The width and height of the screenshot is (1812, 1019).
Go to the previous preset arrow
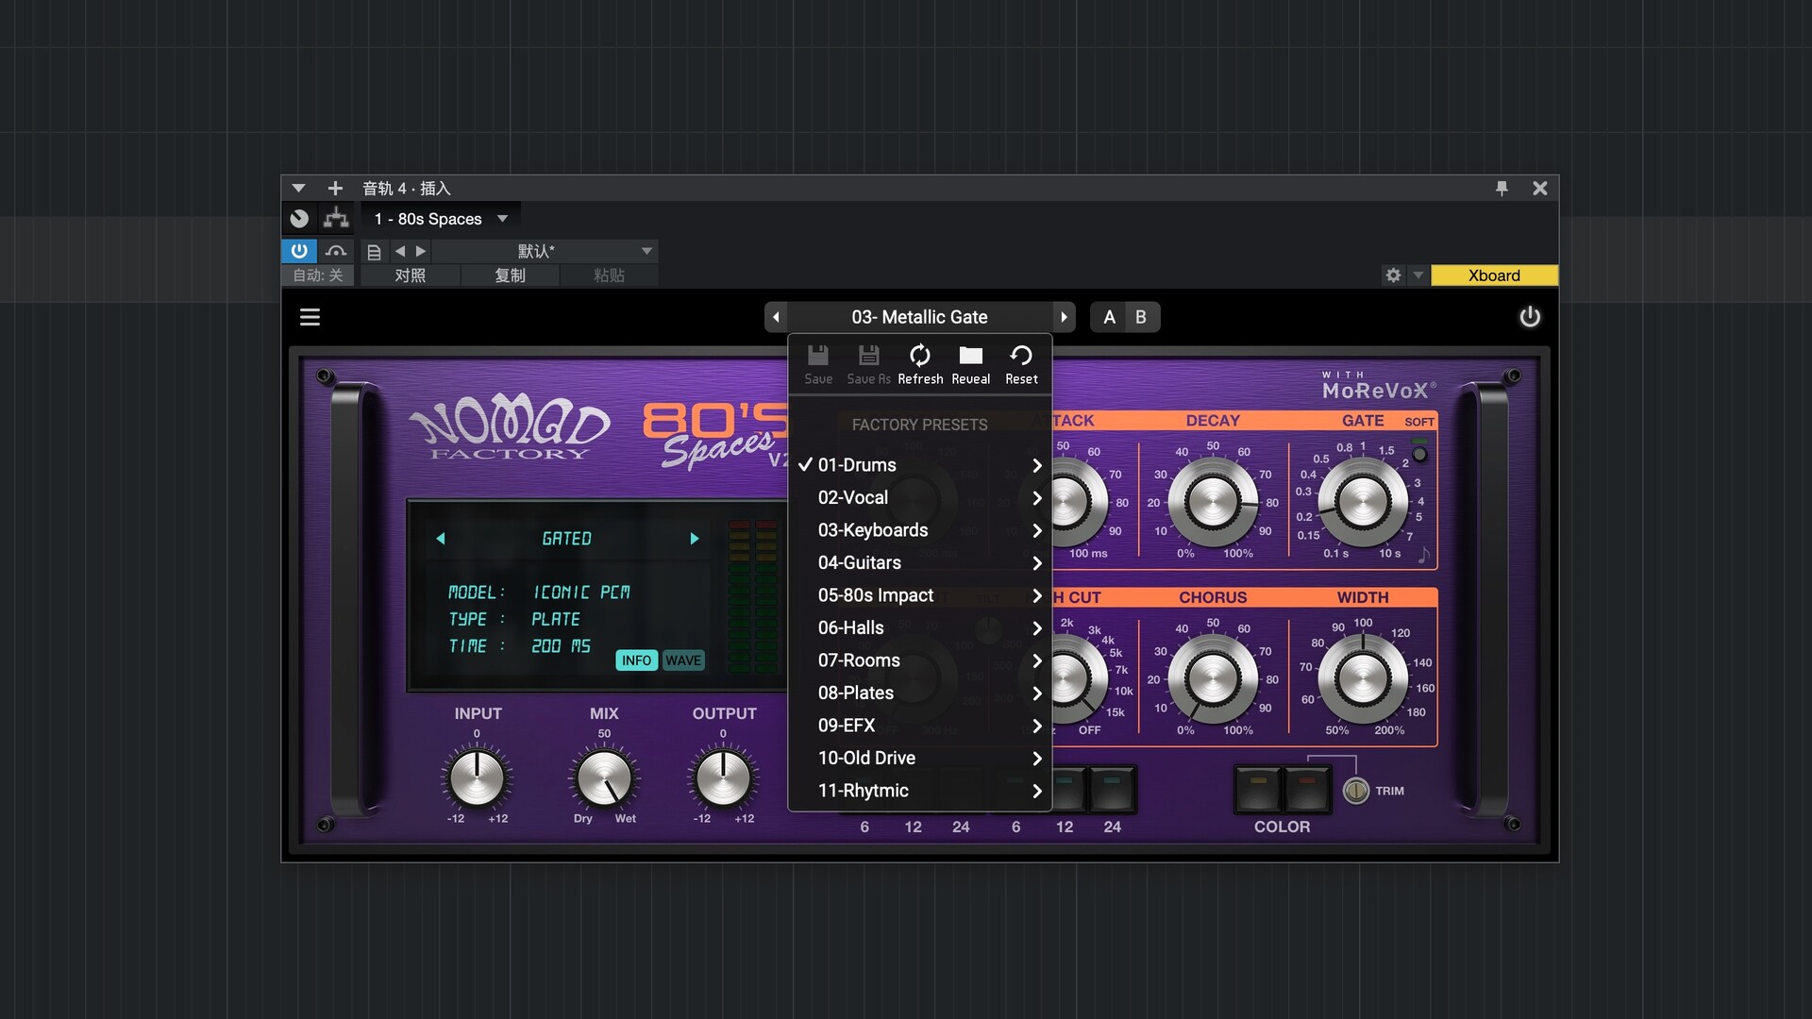[776, 317]
